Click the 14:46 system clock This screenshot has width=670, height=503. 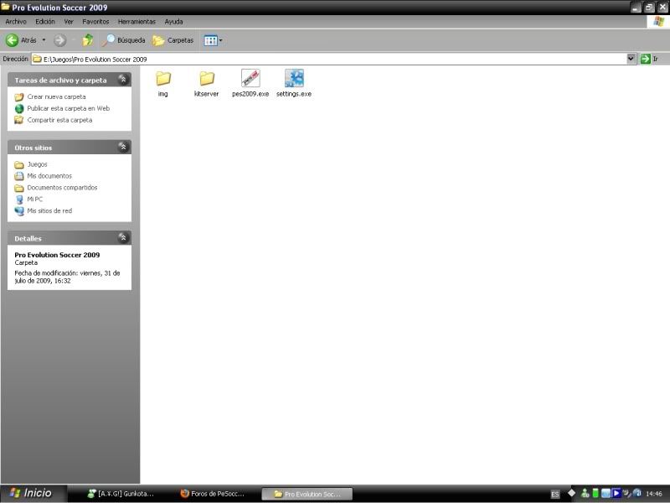point(654,494)
